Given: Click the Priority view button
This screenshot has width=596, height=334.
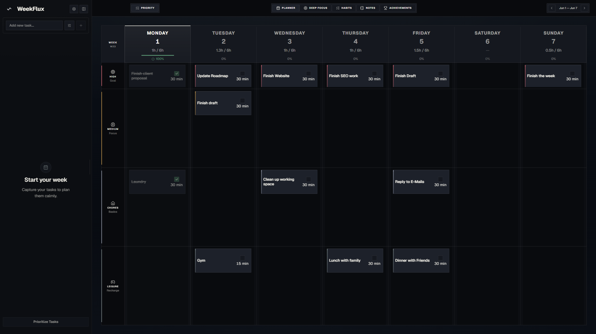Looking at the screenshot, I should pyautogui.click(x=145, y=8).
